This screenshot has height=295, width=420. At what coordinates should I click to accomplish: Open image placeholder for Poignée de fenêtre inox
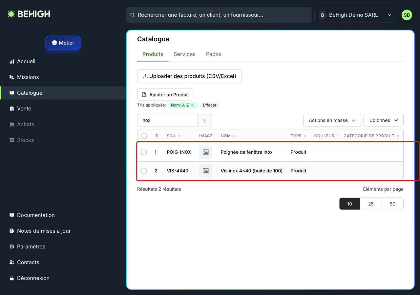[x=206, y=152]
